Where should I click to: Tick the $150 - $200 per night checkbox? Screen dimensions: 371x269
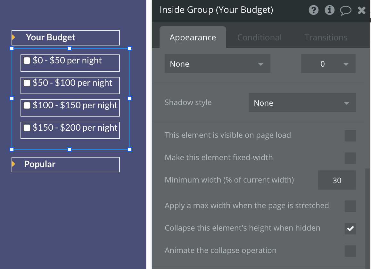pyautogui.click(x=27, y=128)
